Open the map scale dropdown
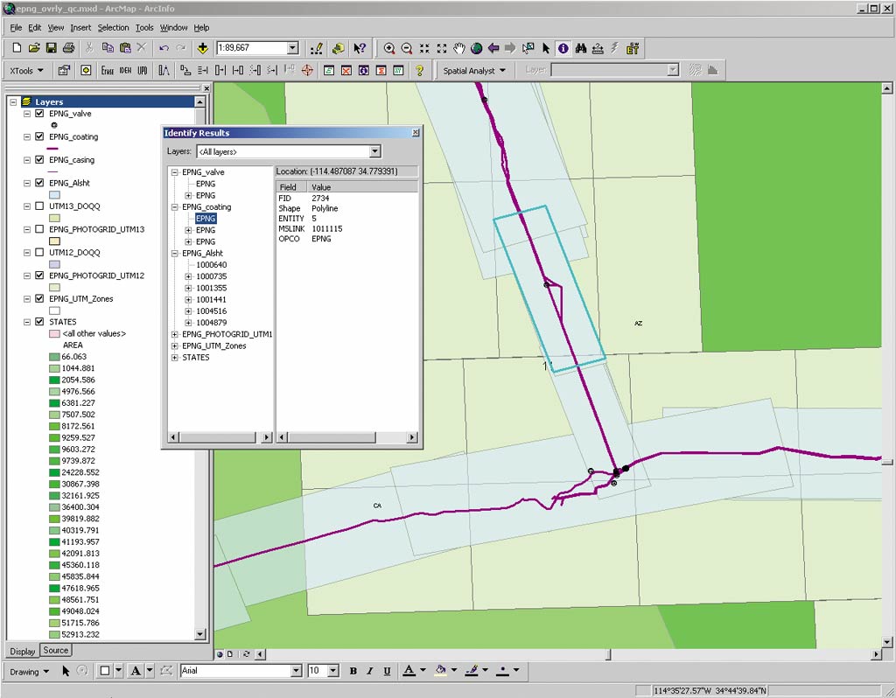 [x=292, y=48]
